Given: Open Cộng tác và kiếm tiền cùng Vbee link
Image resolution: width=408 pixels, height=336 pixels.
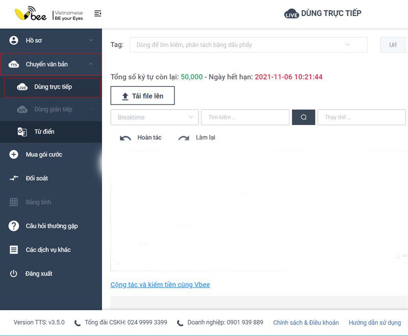Looking at the screenshot, I should (160, 285).
